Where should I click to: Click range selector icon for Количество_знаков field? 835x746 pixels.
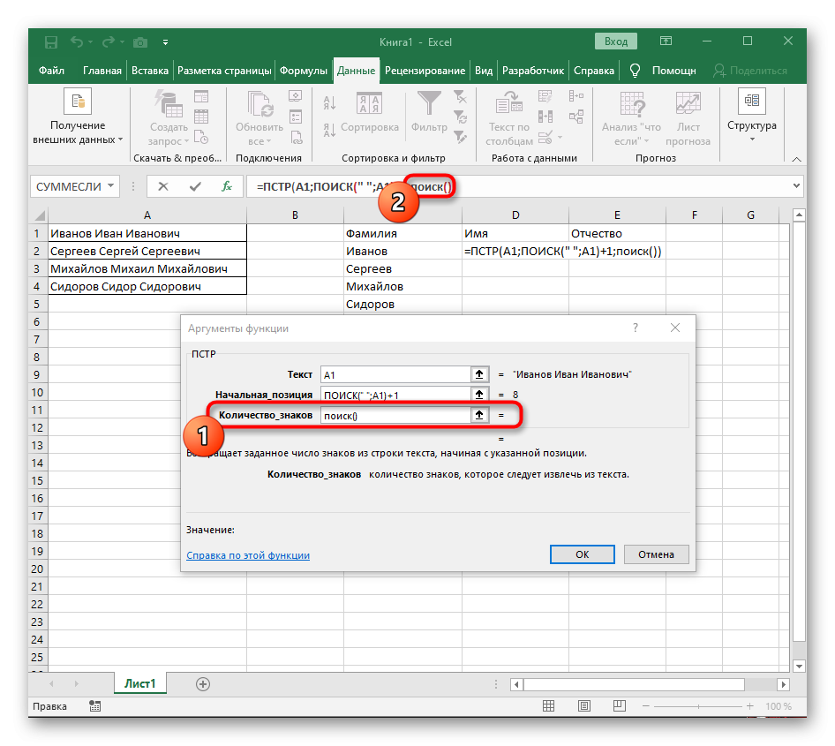479,415
